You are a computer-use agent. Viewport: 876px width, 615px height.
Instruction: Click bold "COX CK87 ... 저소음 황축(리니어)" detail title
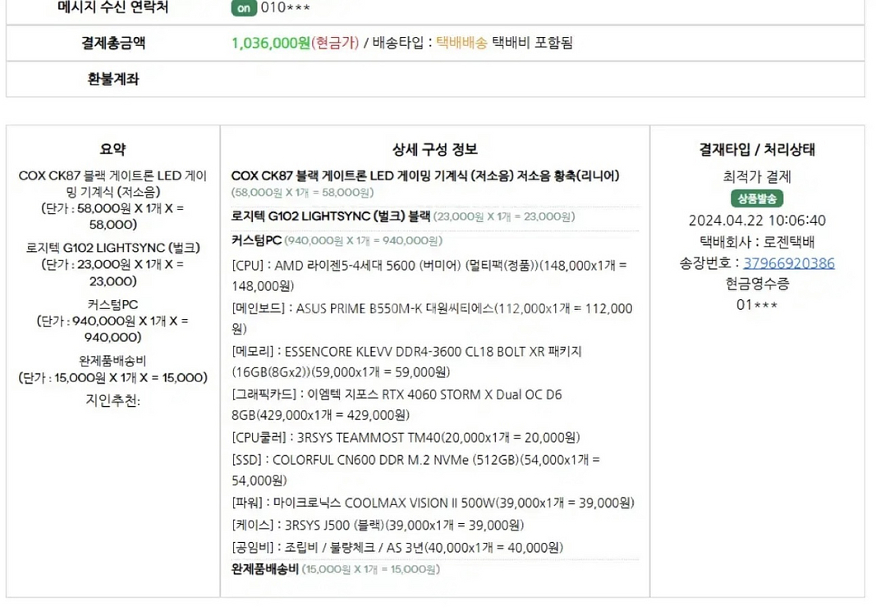tap(425, 175)
